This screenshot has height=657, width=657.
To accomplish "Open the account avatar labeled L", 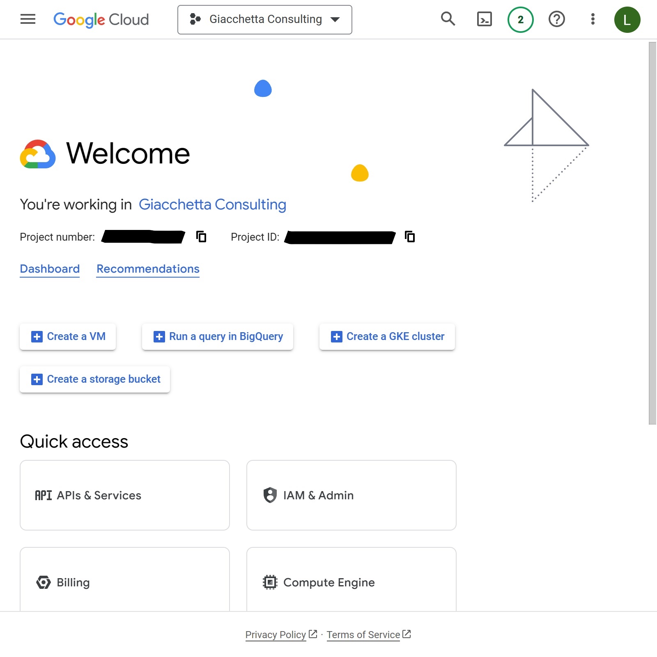I will click(627, 19).
